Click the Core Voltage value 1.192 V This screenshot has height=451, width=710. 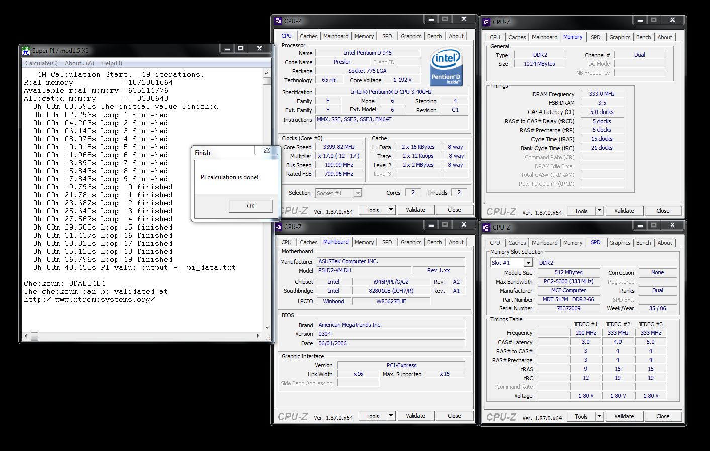[x=402, y=80]
